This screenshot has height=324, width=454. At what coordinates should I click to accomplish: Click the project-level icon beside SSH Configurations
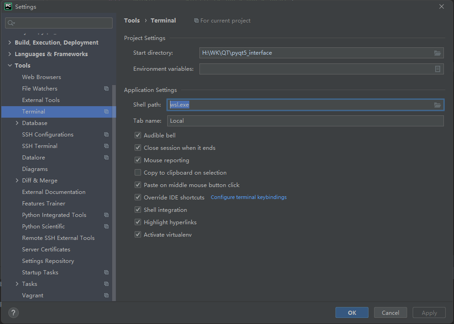point(106,135)
